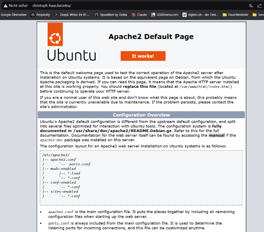Open the DeepL Write bookmark
This screenshot has width=264, height=232.
coord(72,15)
